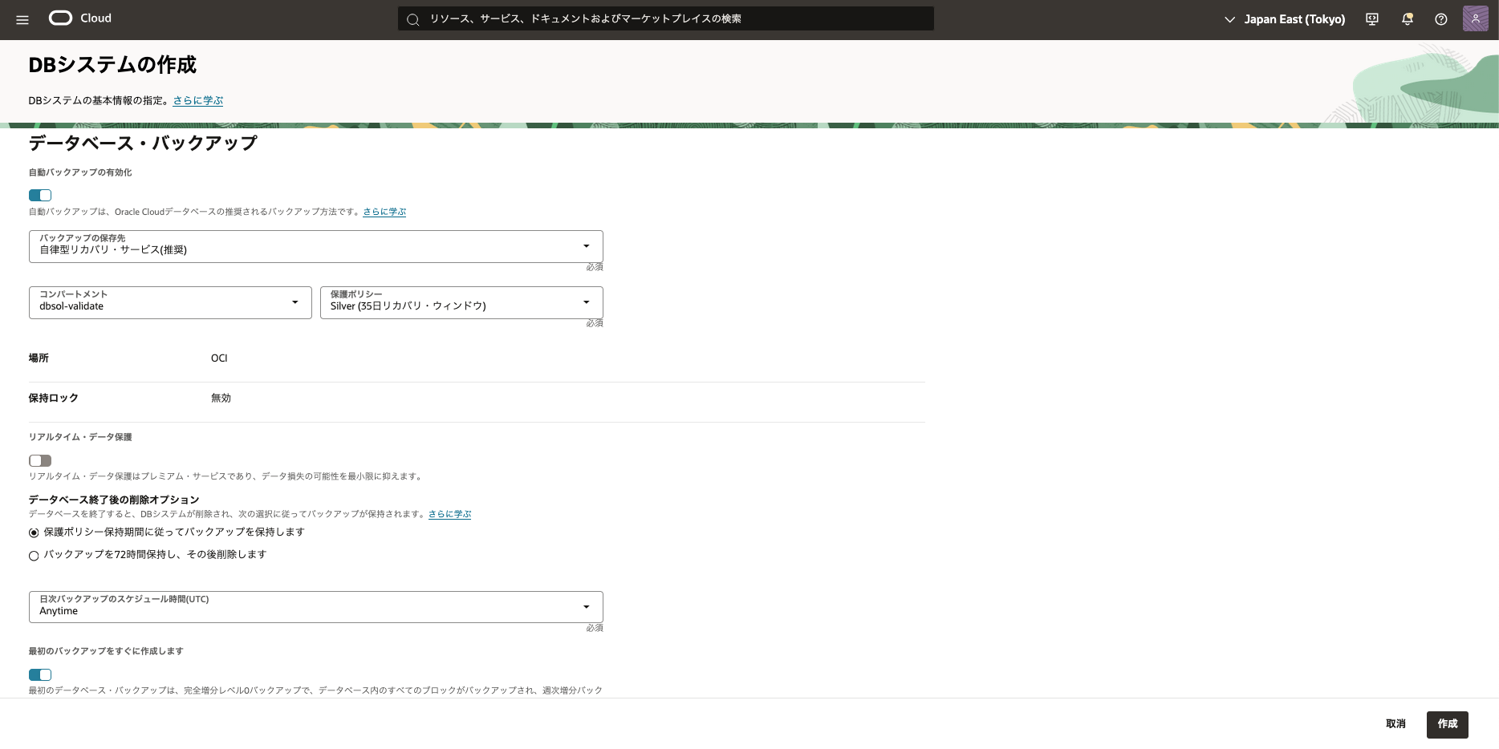Open the hamburger navigation menu
This screenshot has width=1499, height=749.
[x=22, y=19]
